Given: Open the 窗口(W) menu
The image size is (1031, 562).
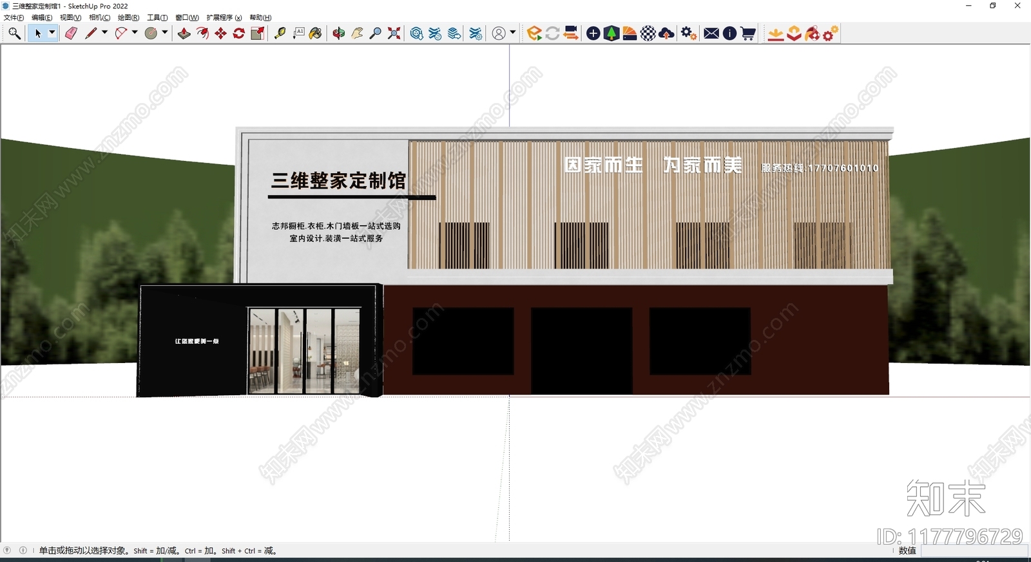Looking at the screenshot, I should pos(187,18).
